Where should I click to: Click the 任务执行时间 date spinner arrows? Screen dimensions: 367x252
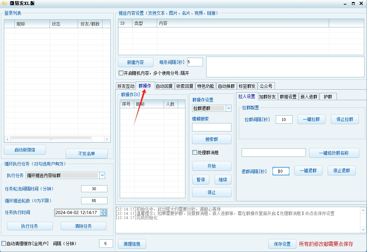(x=103, y=212)
